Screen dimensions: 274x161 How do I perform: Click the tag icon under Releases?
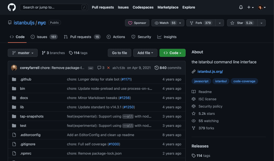coord(194,156)
